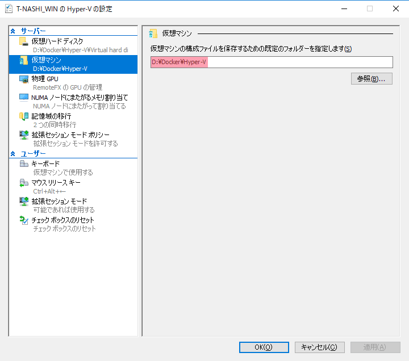Click the RemoteFX の GPU の管理 subtitle
This screenshot has height=361, width=409.
tap(67, 87)
